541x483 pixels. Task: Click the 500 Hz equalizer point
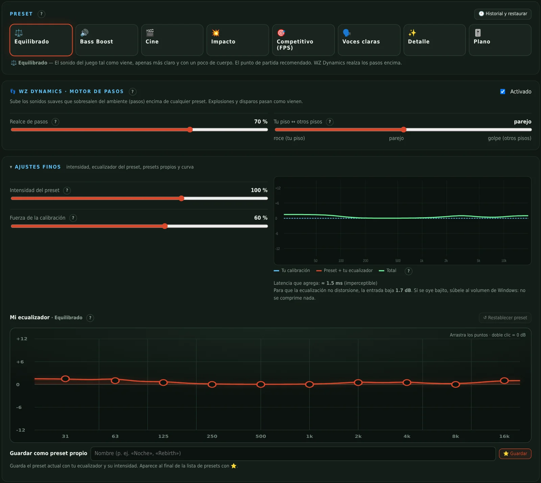pos(261,384)
